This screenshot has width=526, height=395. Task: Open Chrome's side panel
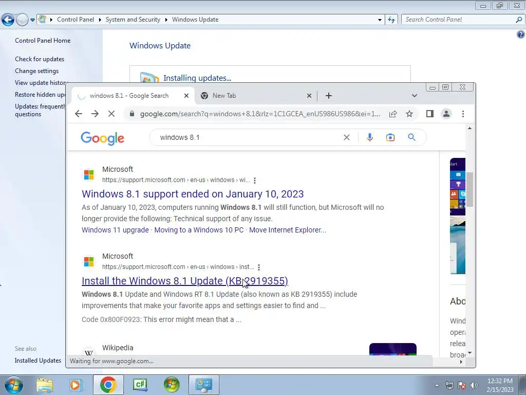(430, 114)
